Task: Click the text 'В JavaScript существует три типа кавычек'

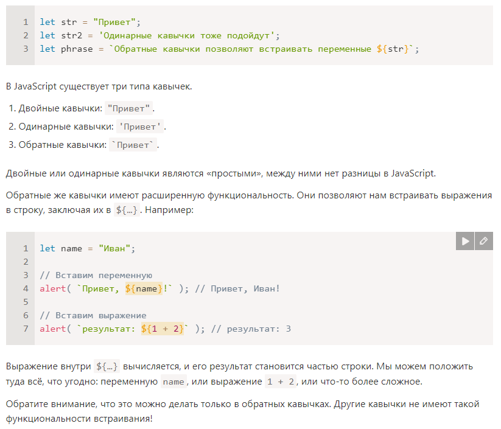Action: pos(99,86)
